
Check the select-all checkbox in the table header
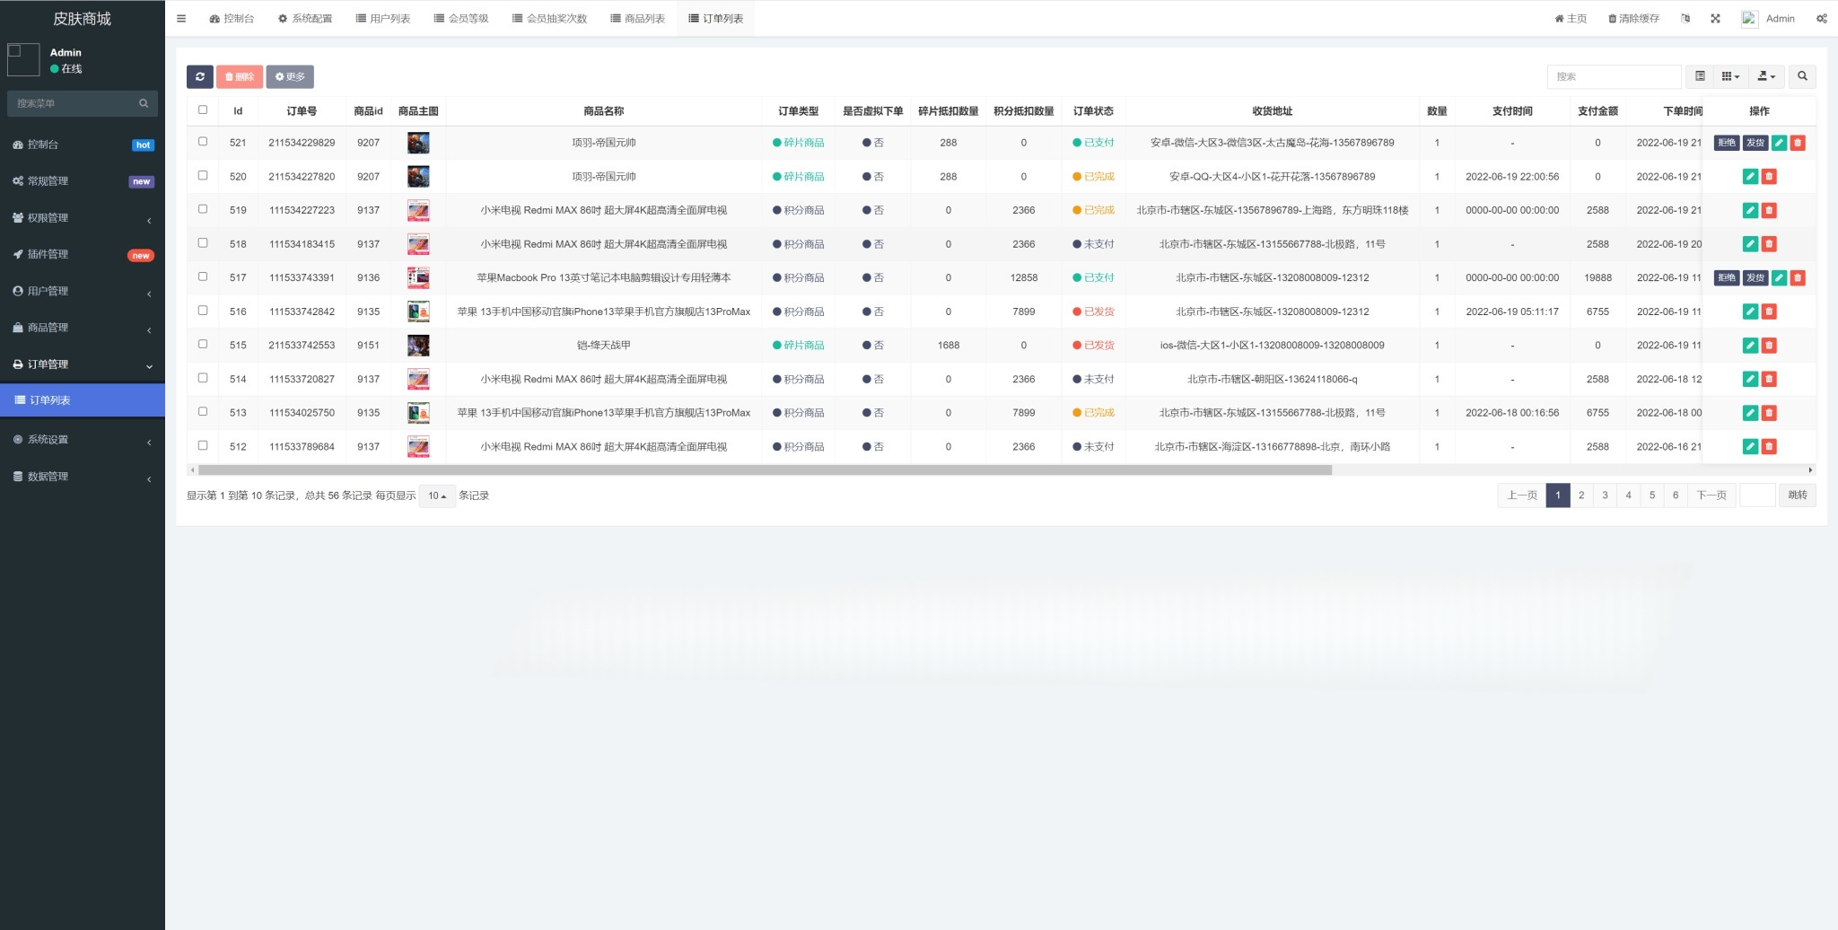coord(204,110)
